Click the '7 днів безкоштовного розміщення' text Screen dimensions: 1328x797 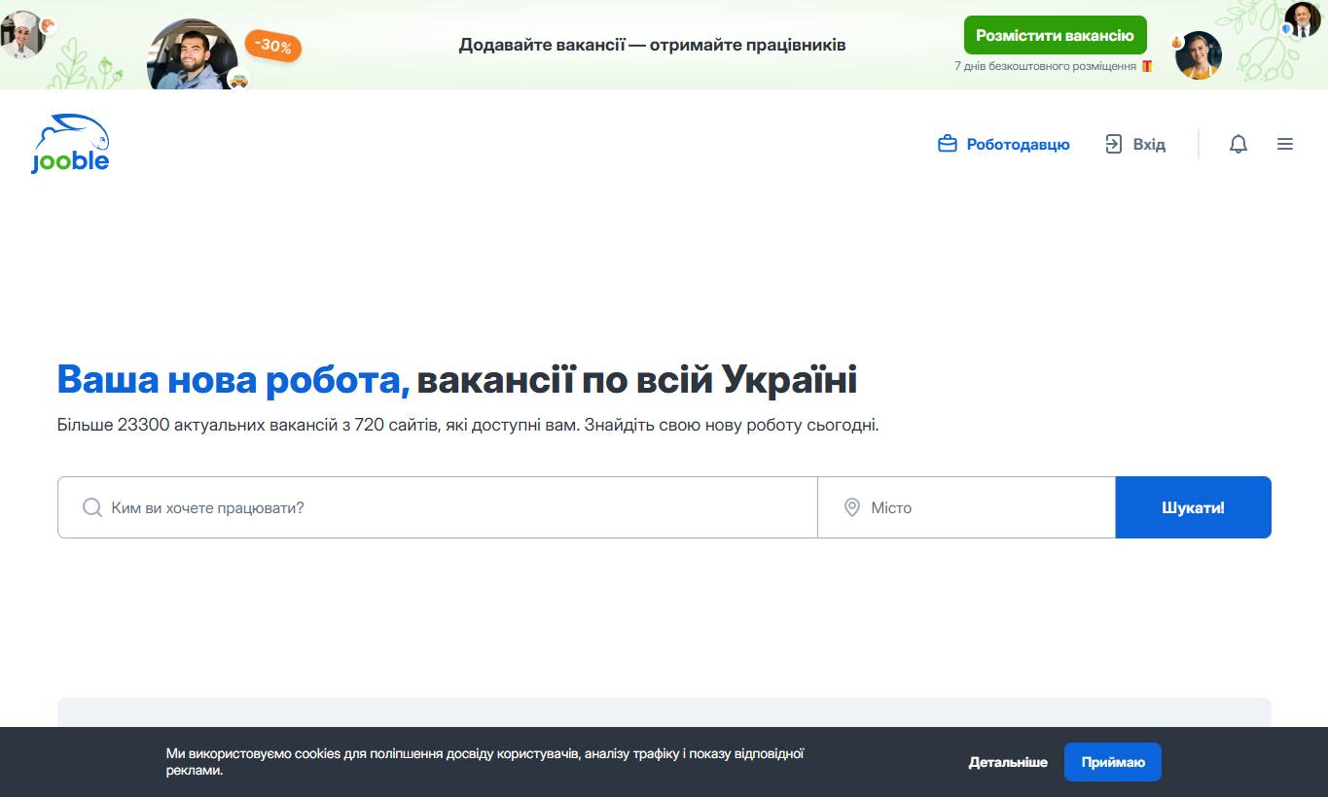(x=1045, y=66)
